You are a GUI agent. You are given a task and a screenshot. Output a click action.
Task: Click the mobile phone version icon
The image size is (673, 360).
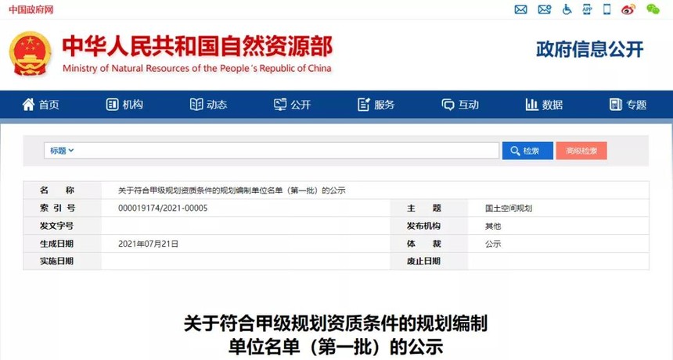pos(607,9)
